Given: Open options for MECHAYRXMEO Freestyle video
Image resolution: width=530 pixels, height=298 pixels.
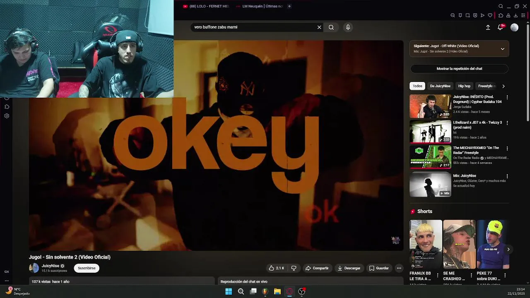Looking at the screenshot, I should pos(507,149).
